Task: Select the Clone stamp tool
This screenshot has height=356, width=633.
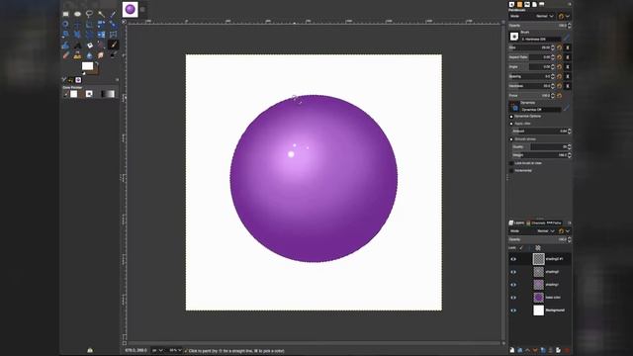Action: point(77,55)
